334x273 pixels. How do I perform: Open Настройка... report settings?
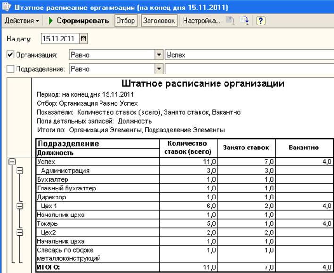202,21
